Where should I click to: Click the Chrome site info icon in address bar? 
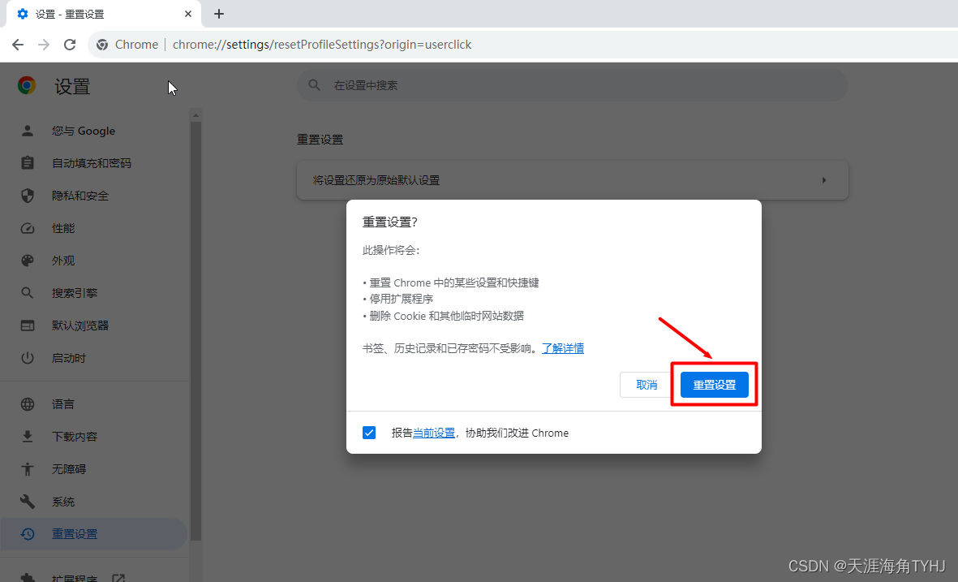click(x=102, y=45)
